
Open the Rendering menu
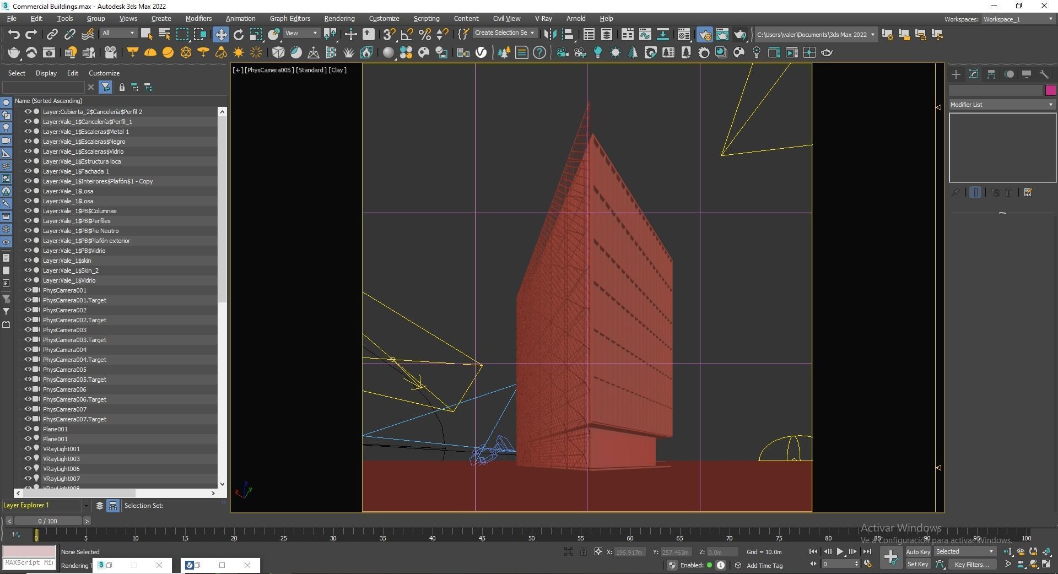click(x=339, y=19)
